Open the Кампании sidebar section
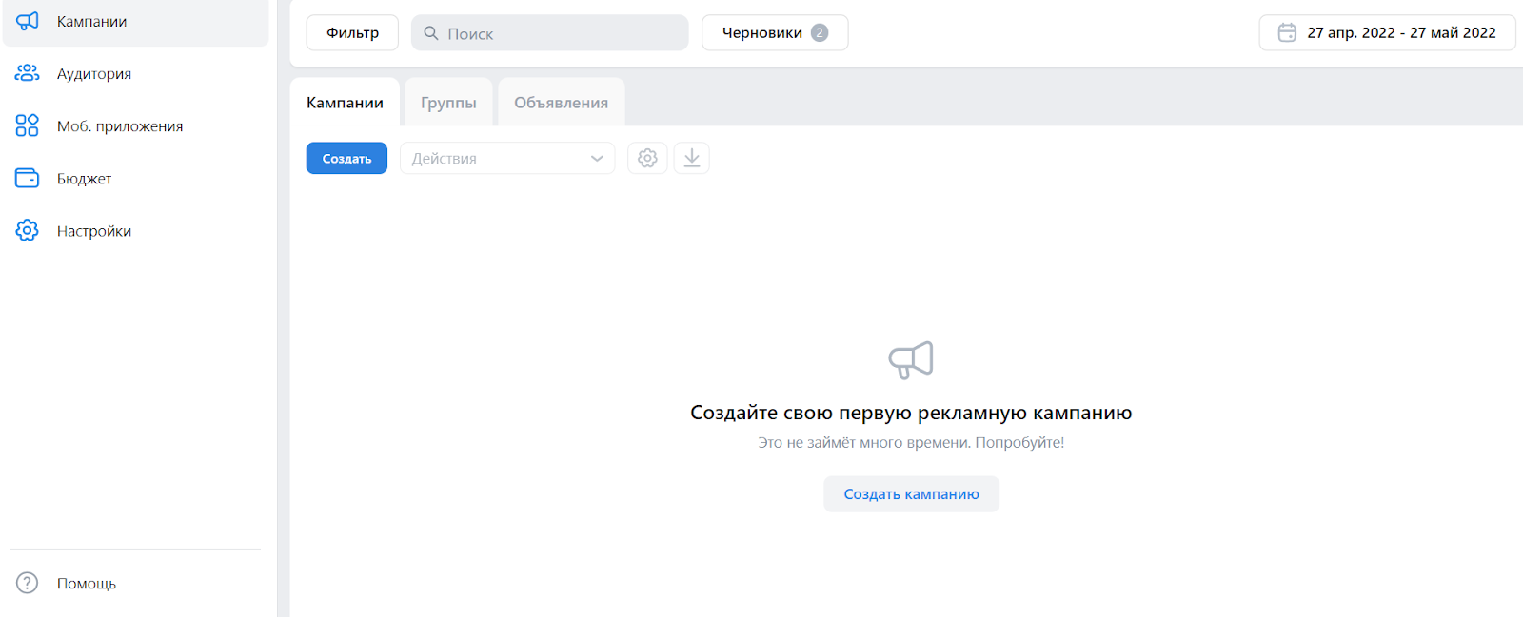Screen dimensions: 1523x617 click(x=136, y=22)
